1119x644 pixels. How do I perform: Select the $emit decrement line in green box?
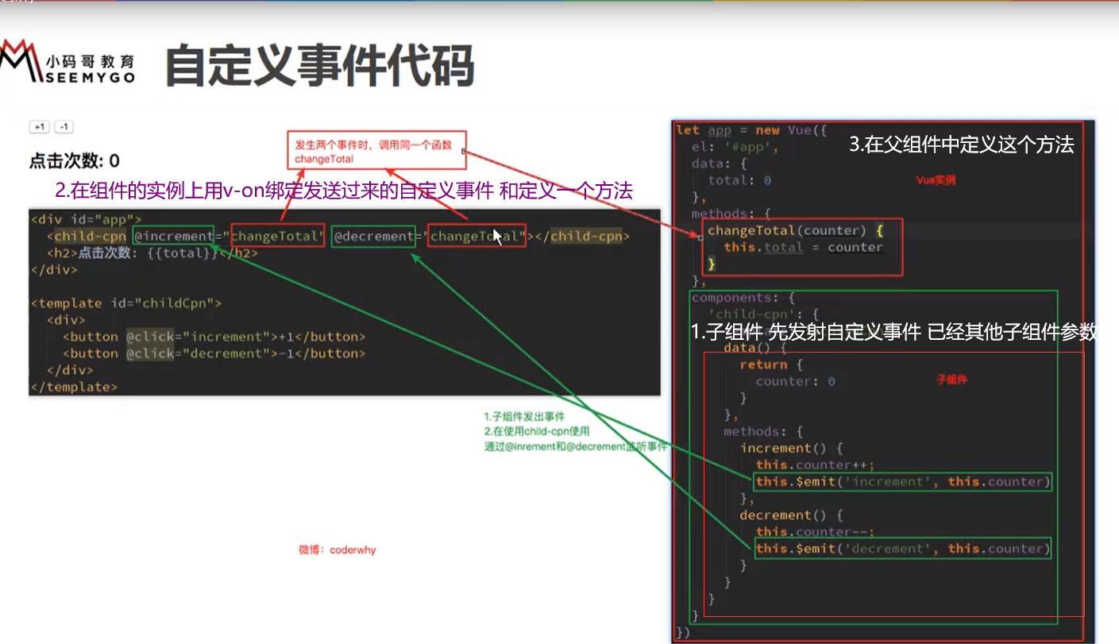(x=903, y=548)
